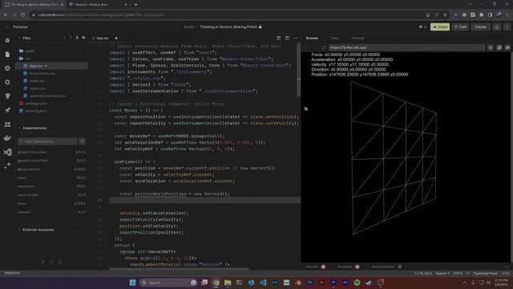The image size is (513, 289).
Task: Switch to the Browser tab
Action: point(312,38)
